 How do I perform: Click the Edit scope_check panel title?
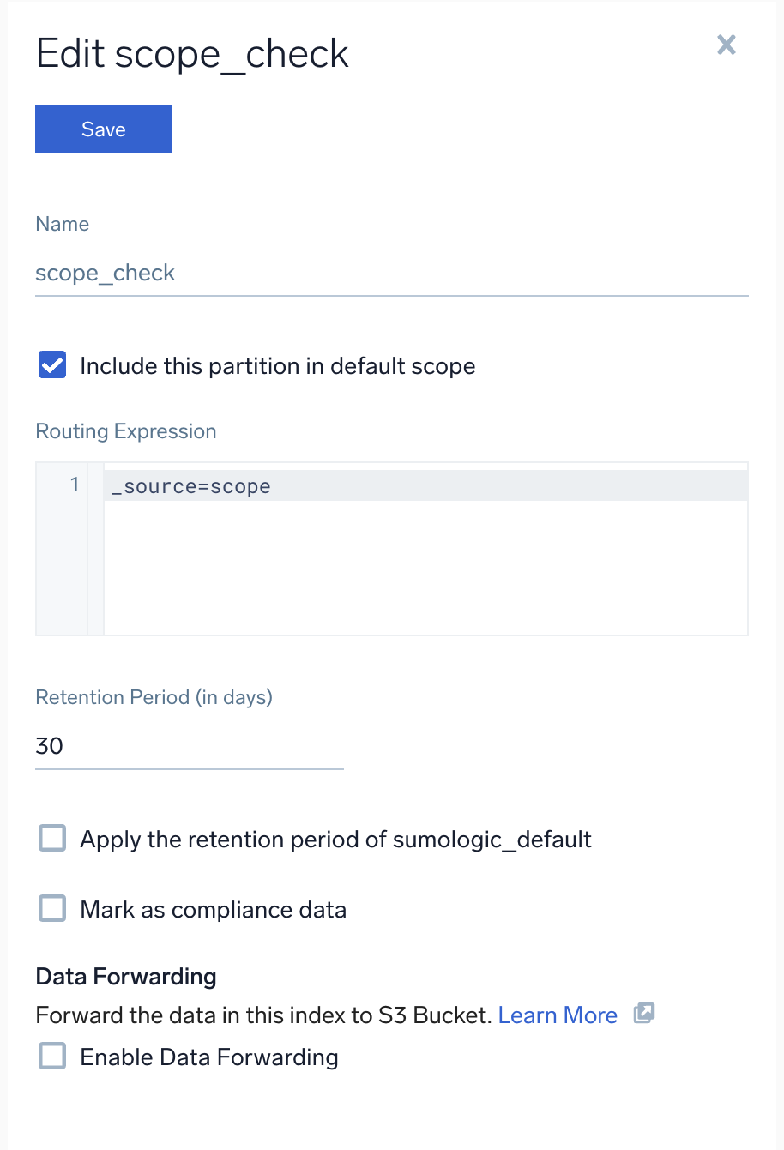point(192,54)
